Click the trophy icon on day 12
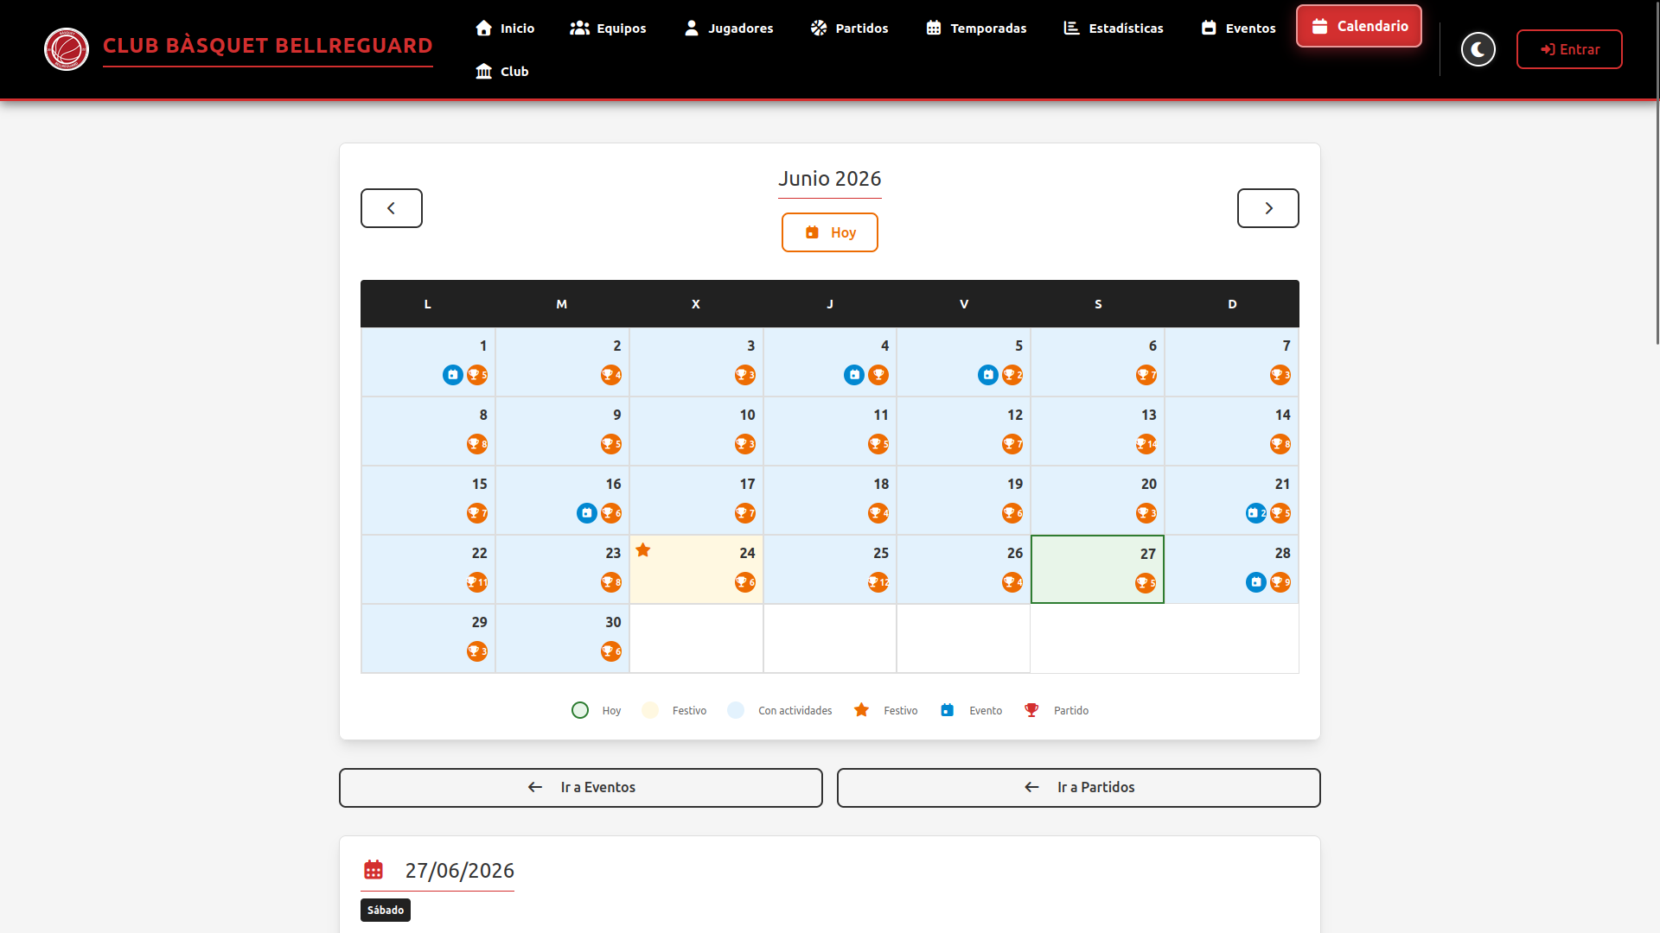1660x933 pixels. click(x=1012, y=444)
